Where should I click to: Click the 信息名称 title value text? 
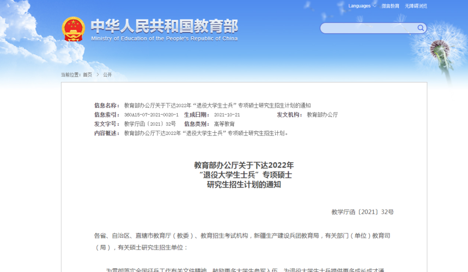click(217, 106)
